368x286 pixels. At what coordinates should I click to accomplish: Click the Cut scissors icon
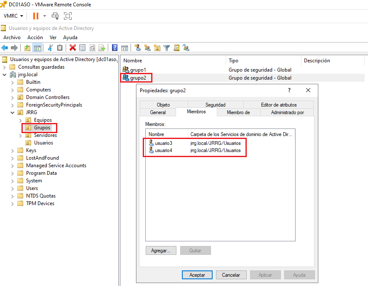tap(50, 48)
